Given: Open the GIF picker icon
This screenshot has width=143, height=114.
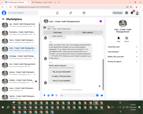Looking at the screenshot, I should [x=56, y=95].
